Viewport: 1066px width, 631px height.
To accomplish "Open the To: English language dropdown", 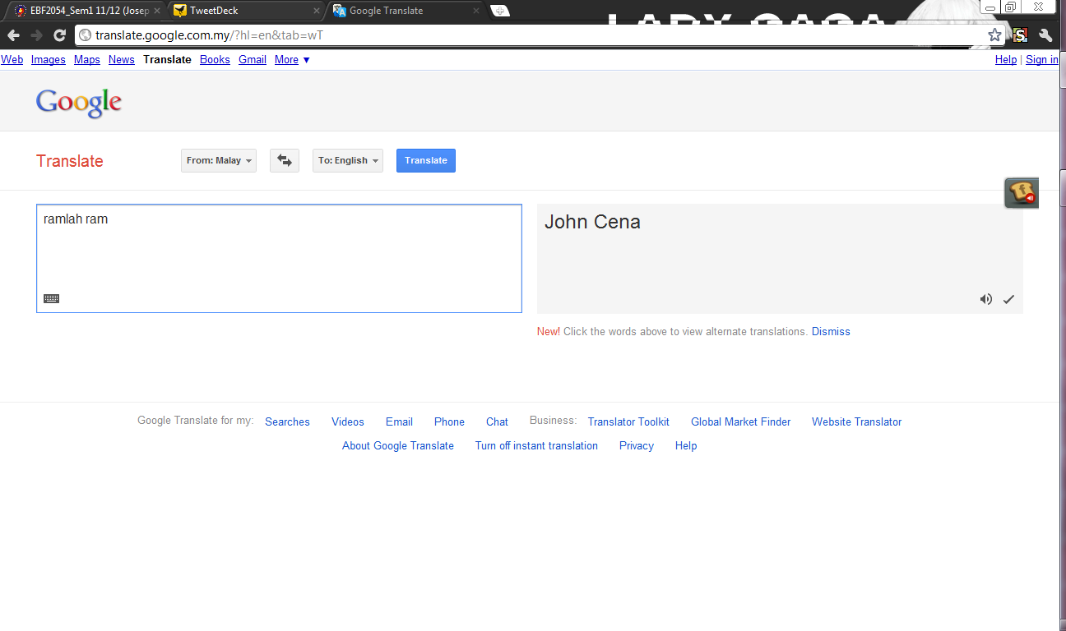I will pos(348,160).
